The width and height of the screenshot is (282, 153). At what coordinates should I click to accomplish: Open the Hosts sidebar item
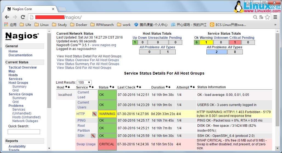(x=13, y=75)
